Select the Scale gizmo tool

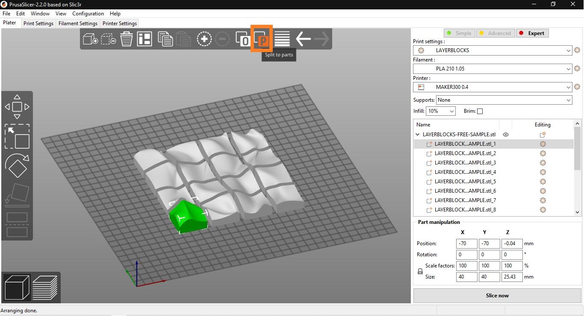coord(17,137)
